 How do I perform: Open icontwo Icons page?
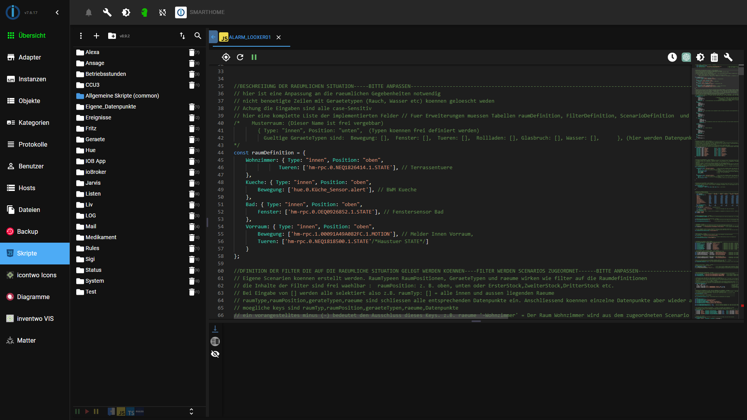(x=35, y=275)
